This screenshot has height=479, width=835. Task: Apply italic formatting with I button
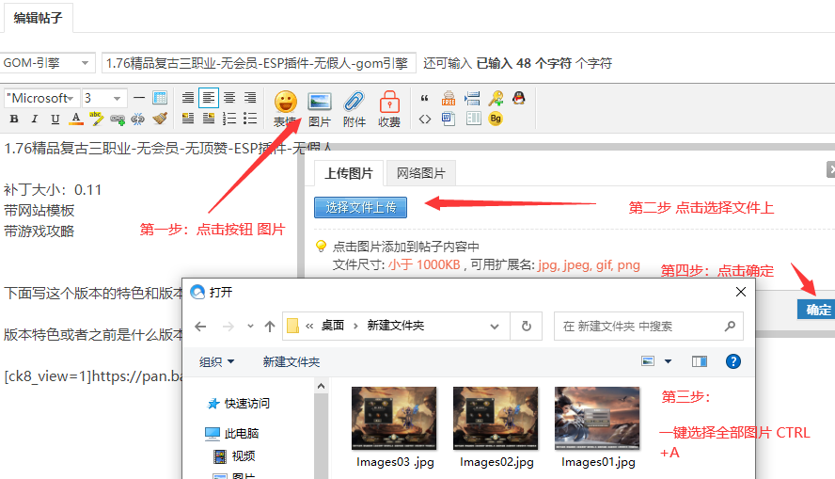pyautogui.click(x=35, y=119)
